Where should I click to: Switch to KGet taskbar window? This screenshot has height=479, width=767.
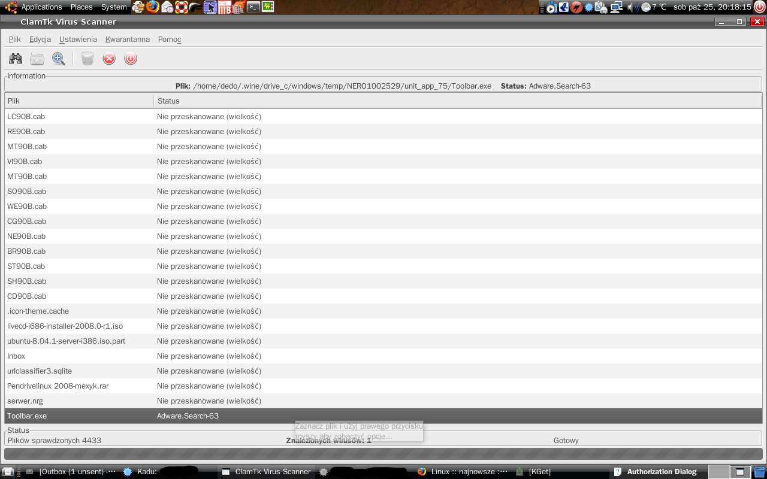click(x=559, y=472)
